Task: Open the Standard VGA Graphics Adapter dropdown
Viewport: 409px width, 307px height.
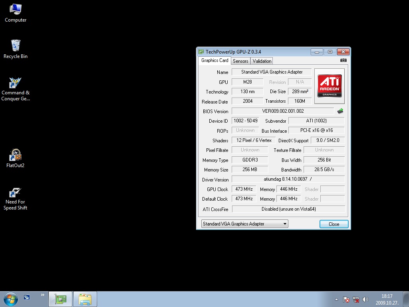Action: 245,224
